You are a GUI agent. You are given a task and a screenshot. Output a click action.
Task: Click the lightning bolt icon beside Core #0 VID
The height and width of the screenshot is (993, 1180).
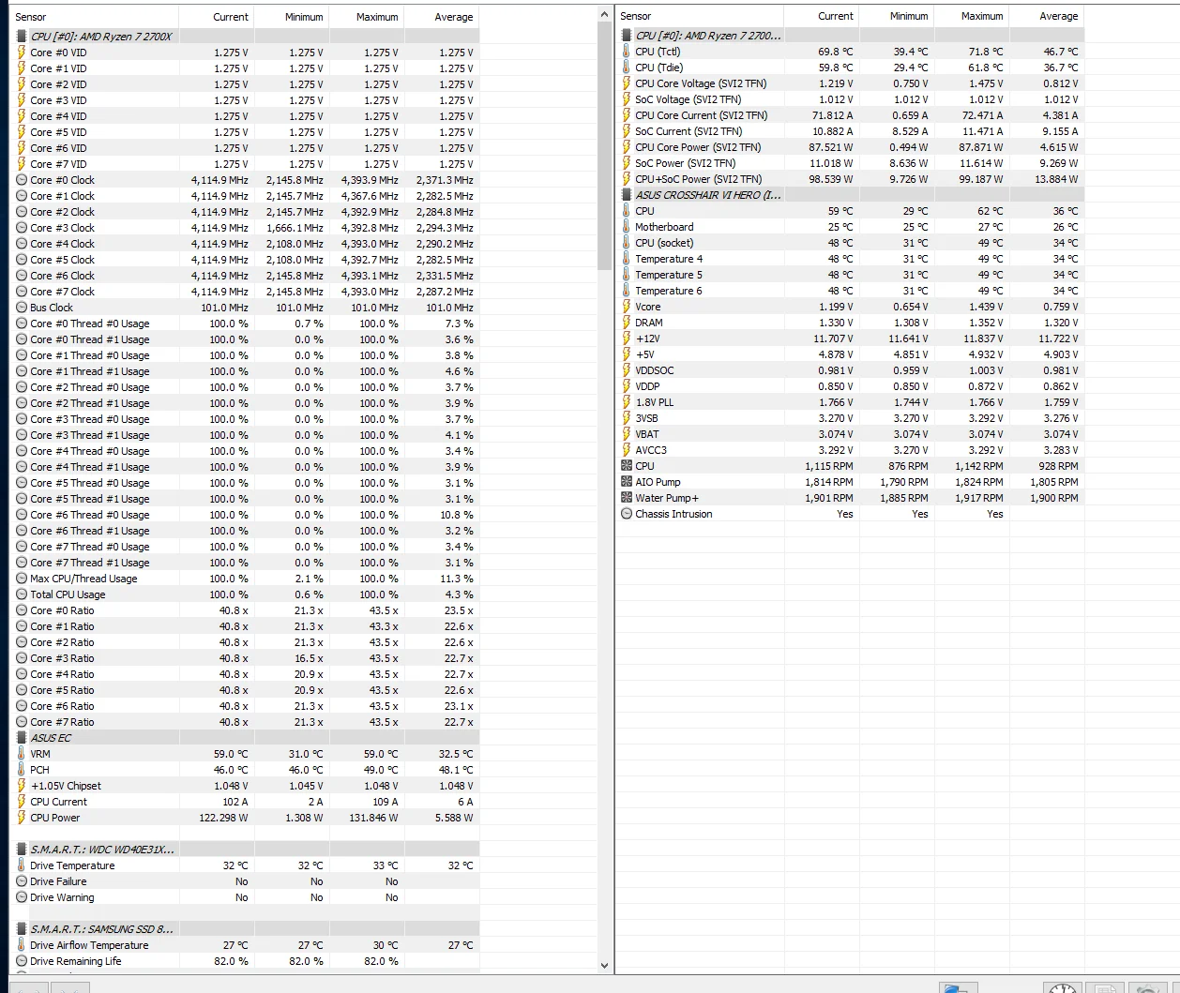[x=22, y=53]
